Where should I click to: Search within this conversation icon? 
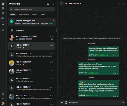(118, 4)
